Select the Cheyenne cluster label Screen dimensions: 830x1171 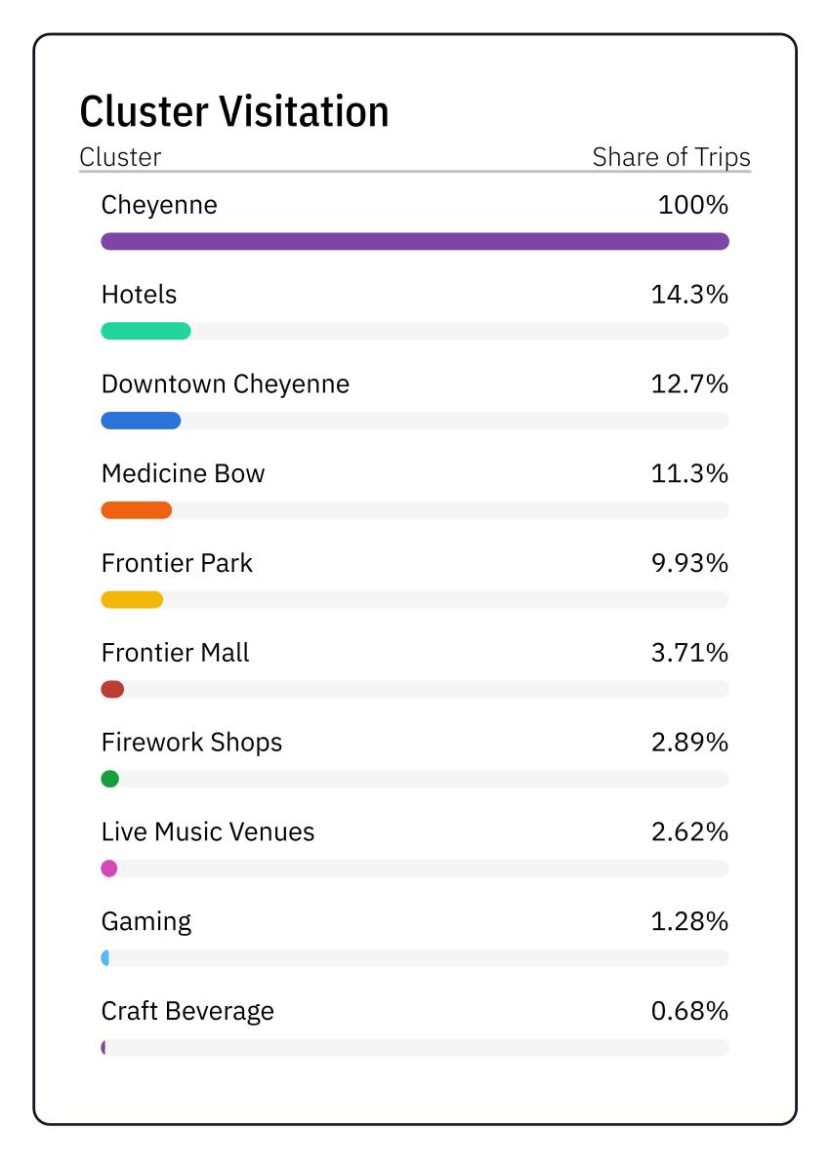[159, 205]
